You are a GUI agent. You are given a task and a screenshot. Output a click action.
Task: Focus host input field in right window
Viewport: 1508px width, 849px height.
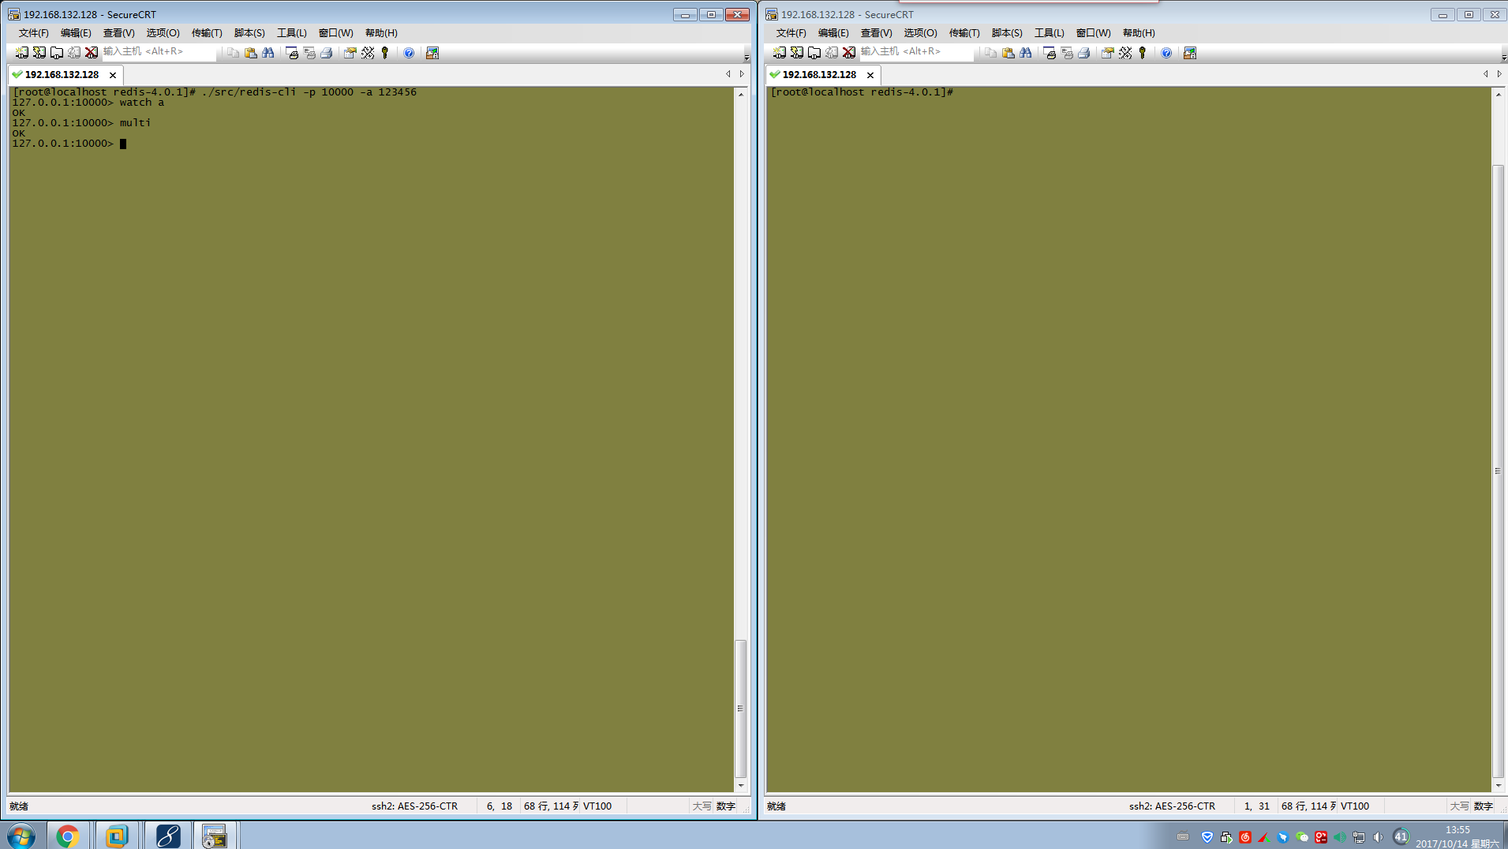click(915, 52)
